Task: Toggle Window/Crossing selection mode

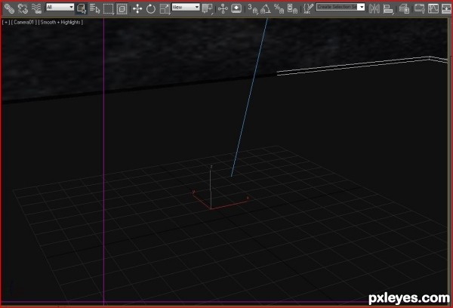Action: point(122,8)
